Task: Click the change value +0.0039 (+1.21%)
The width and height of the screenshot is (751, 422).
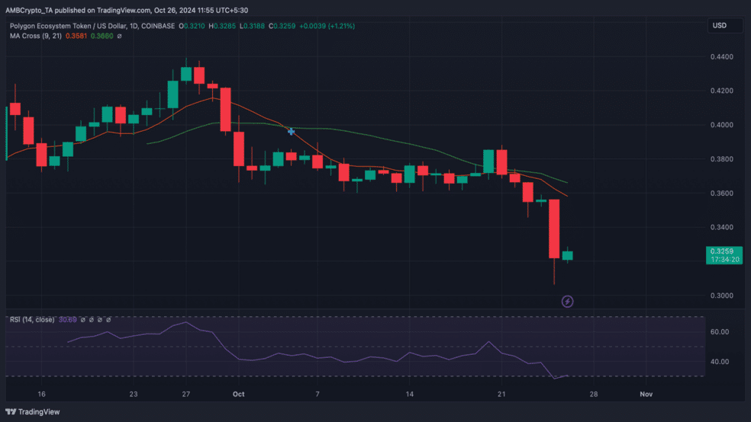Action: click(327, 27)
